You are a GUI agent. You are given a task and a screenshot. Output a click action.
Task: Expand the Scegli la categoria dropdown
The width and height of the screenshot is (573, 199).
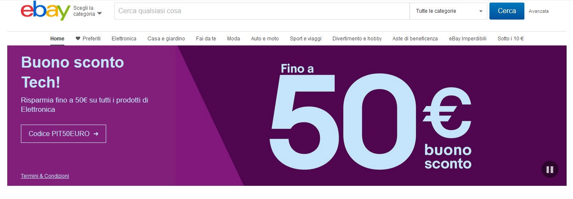(x=87, y=11)
